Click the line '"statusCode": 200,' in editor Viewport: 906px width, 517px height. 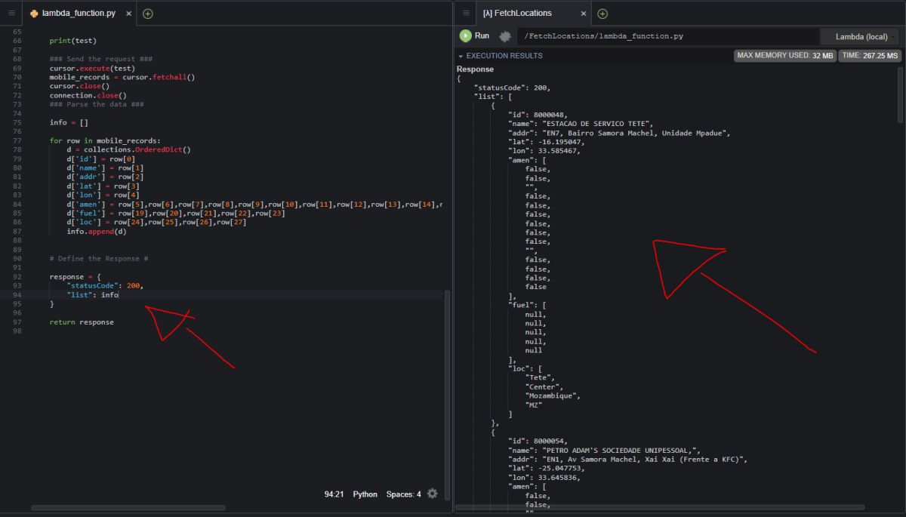(x=105, y=285)
